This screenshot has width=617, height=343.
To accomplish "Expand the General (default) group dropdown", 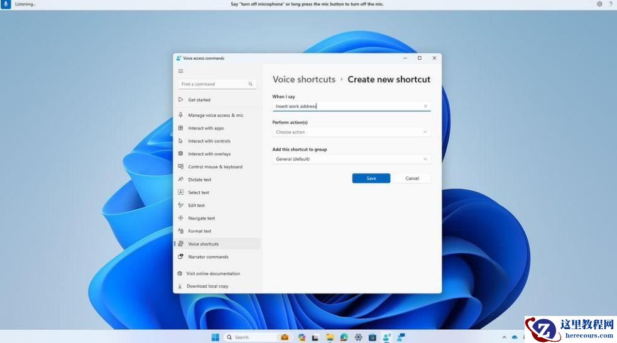I will (351, 159).
